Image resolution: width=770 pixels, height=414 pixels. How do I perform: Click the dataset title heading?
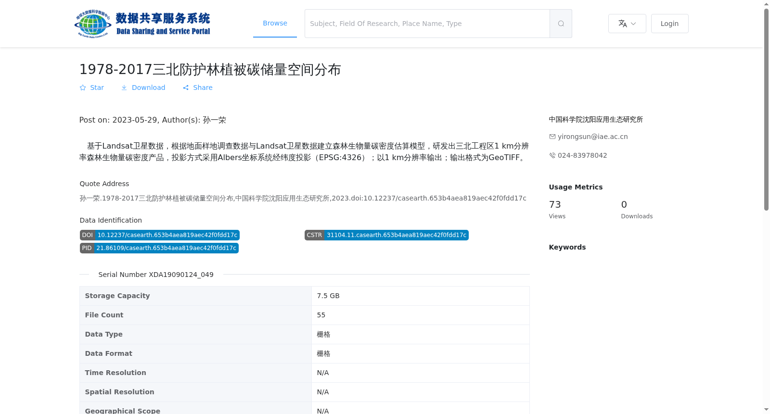210,69
